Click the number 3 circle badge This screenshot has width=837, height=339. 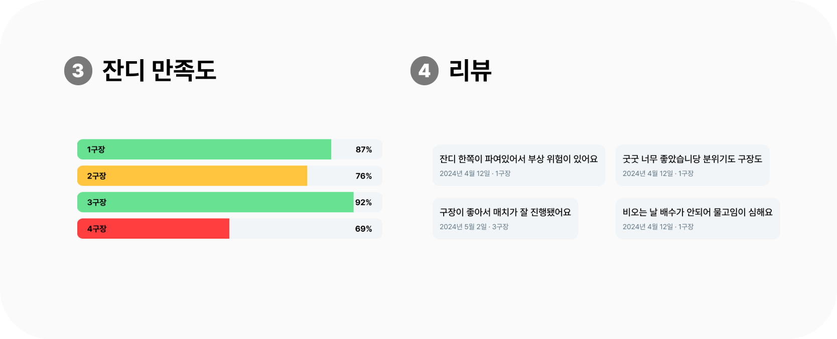78,71
